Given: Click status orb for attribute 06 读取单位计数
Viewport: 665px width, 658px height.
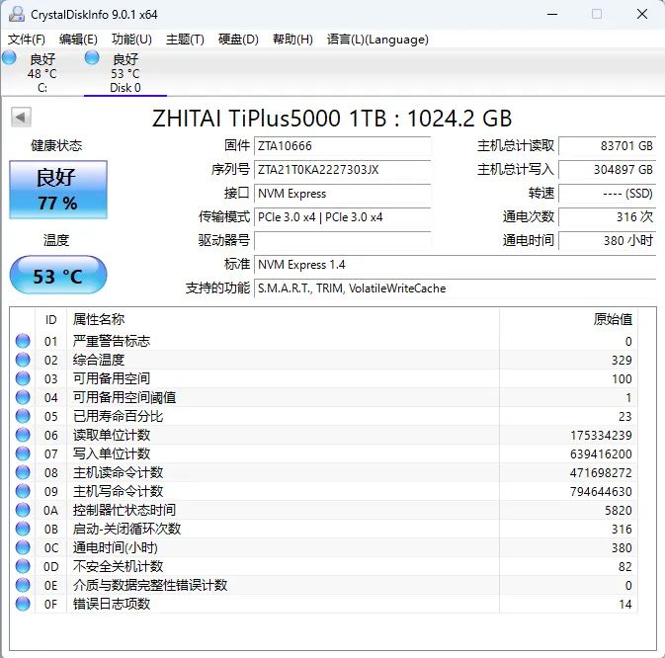Looking at the screenshot, I should [x=23, y=435].
